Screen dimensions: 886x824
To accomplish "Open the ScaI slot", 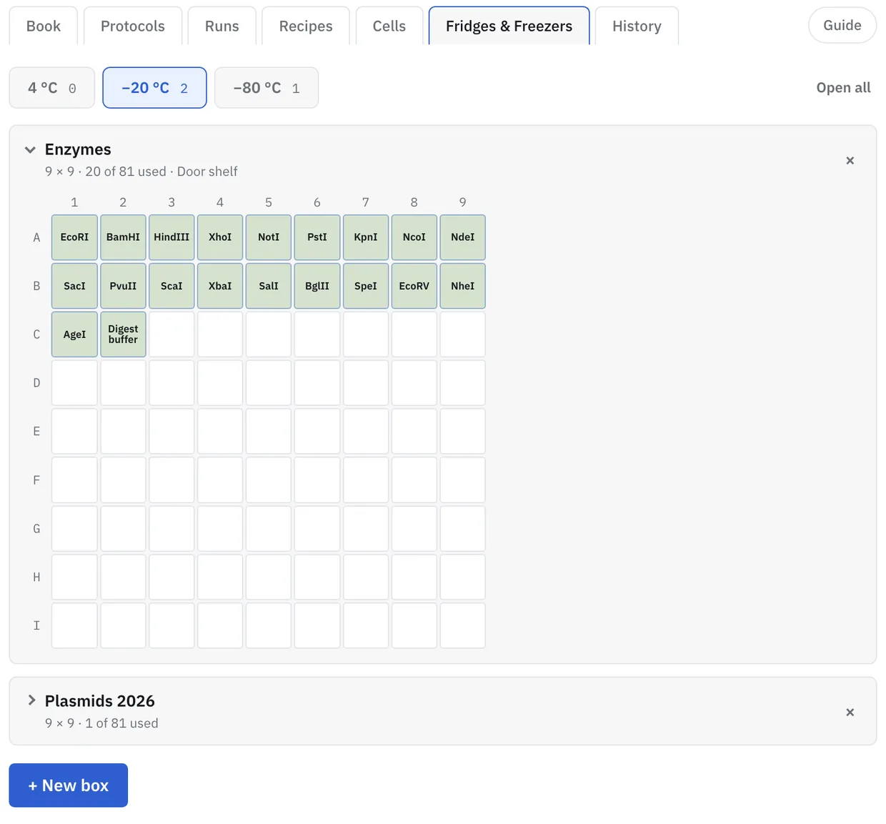I will tap(171, 286).
